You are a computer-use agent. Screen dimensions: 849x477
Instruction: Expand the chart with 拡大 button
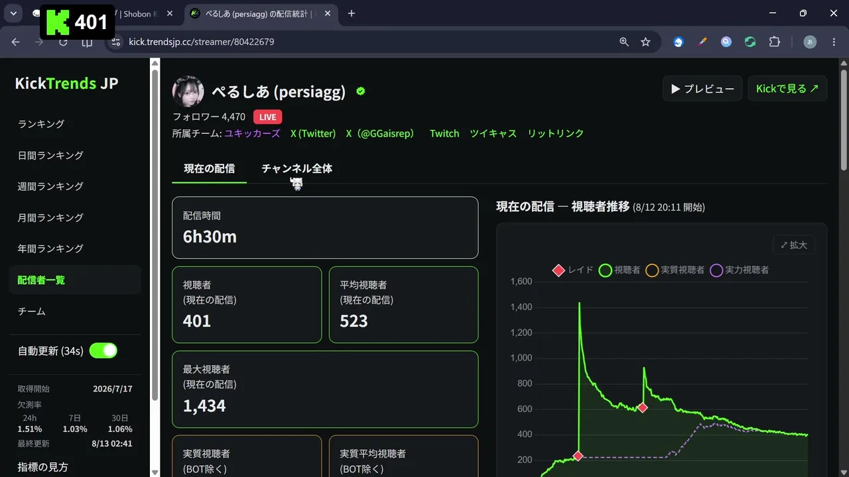tap(794, 244)
